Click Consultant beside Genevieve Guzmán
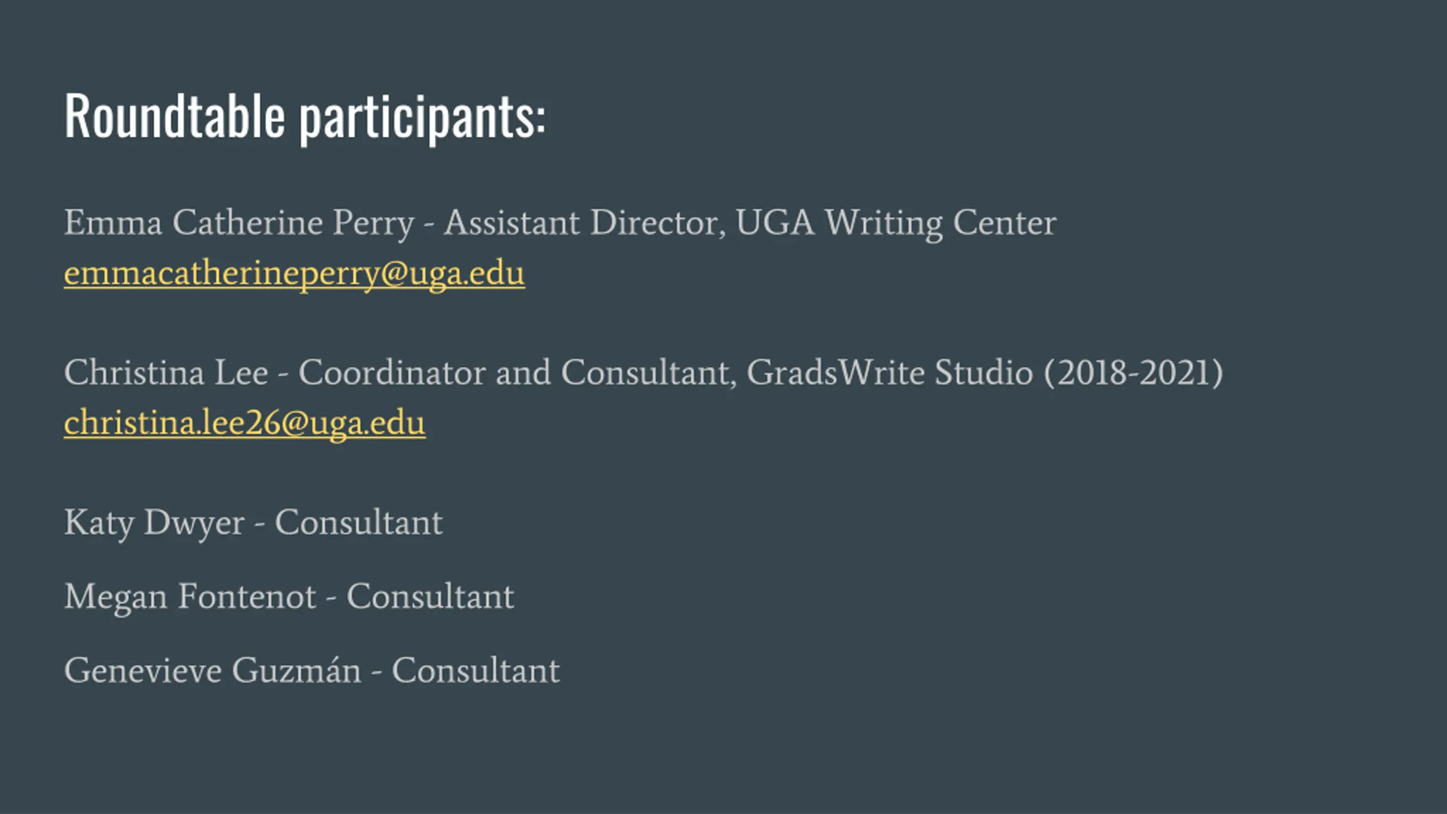 point(475,670)
